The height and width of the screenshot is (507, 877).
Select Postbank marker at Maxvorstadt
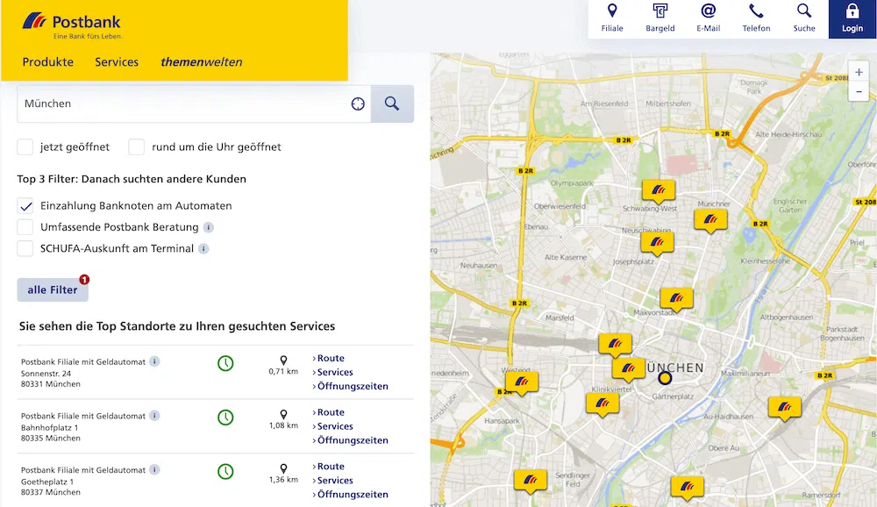click(x=676, y=299)
